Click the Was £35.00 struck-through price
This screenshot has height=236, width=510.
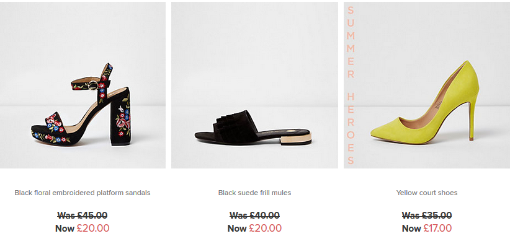(427, 215)
